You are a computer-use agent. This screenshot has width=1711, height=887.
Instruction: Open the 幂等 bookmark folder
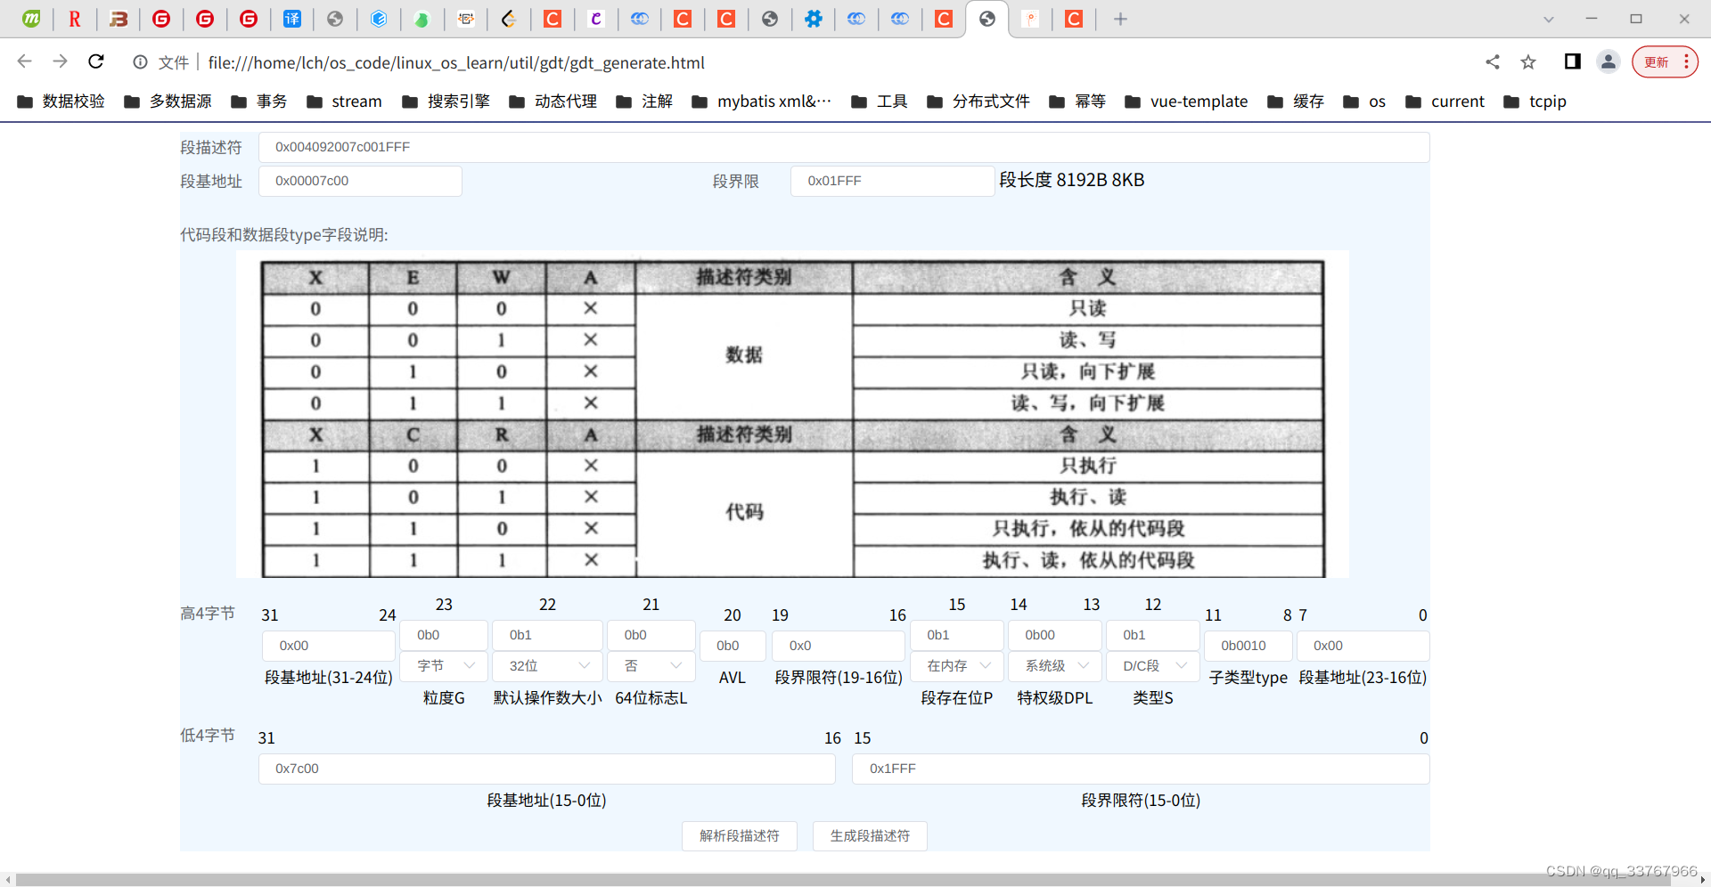(x=1077, y=102)
